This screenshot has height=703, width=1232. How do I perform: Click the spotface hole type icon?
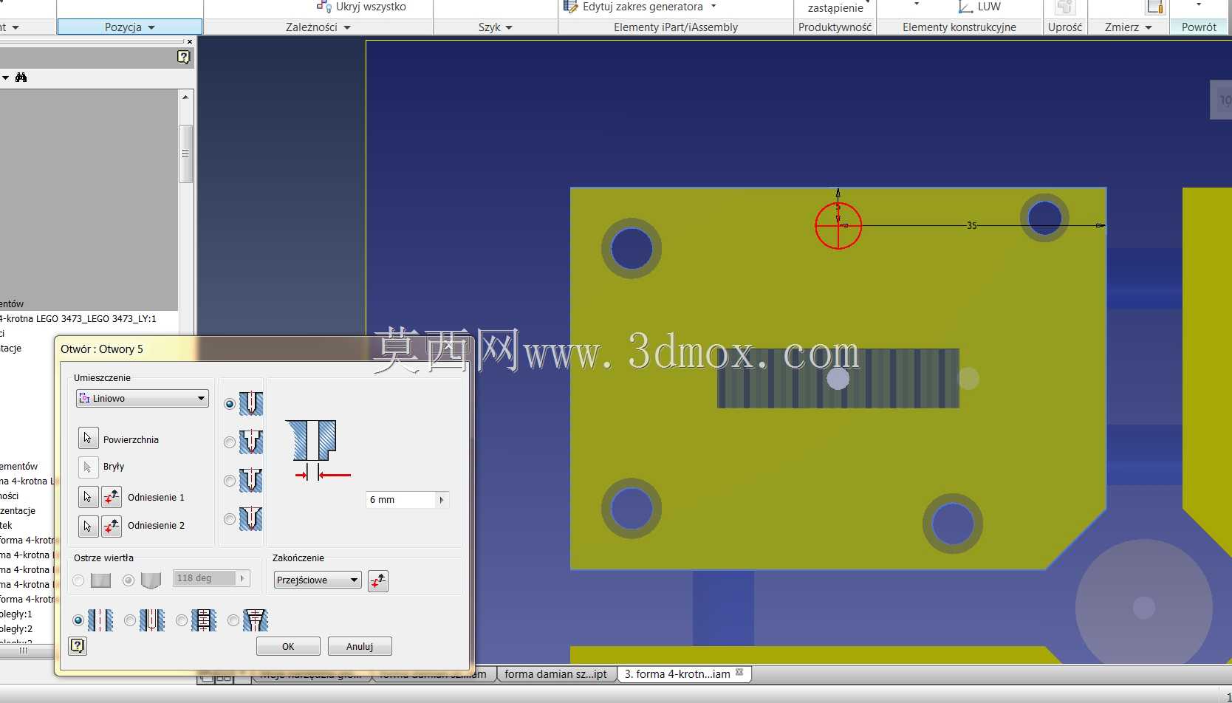coord(251,480)
